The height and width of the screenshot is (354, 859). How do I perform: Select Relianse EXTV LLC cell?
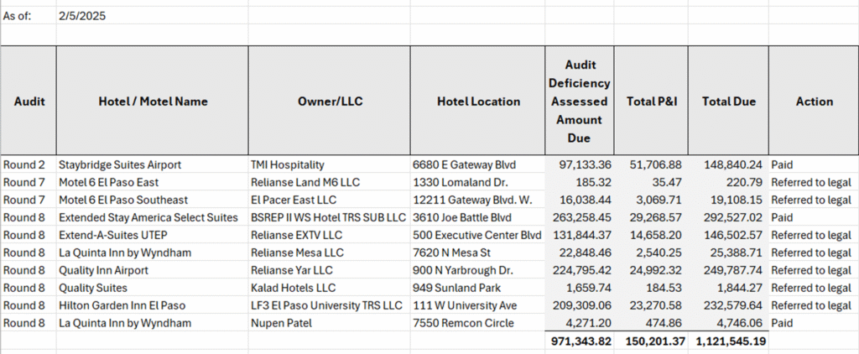coord(329,235)
